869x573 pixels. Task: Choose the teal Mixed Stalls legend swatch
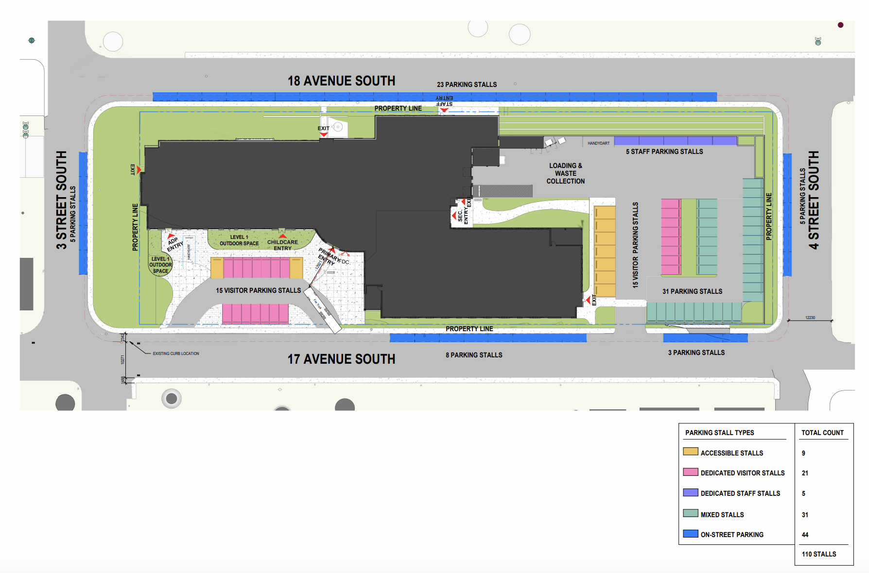pyautogui.click(x=690, y=513)
